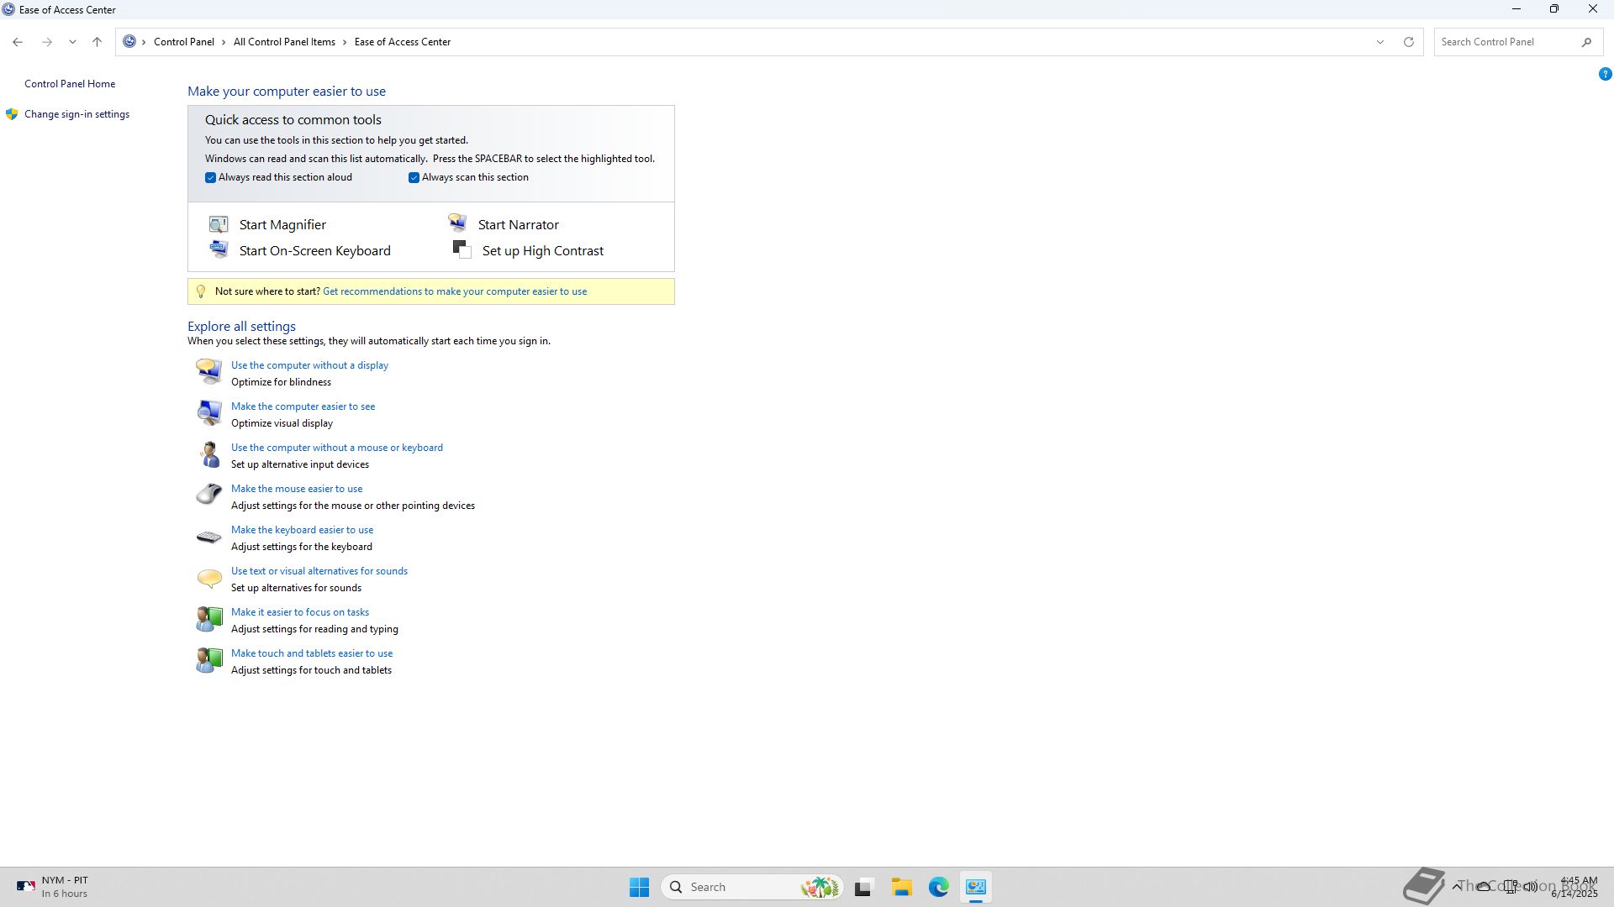Click the refresh icon in address bar
The image size is (1614, 907).
pyautogui.click(x=1409, y=42)
